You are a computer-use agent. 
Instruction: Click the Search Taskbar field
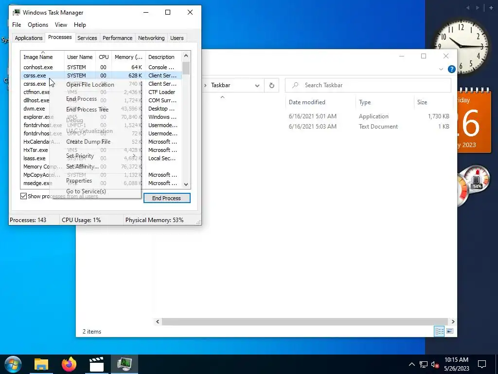pyautogui.click(x=368, y=85)
